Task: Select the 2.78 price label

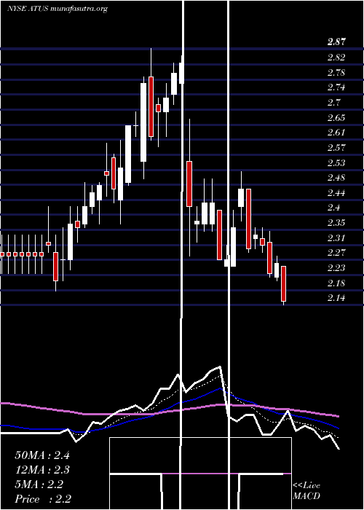Action: [x=336, y=73]
